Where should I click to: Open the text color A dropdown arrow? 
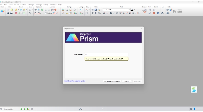[x=135, y=10]
